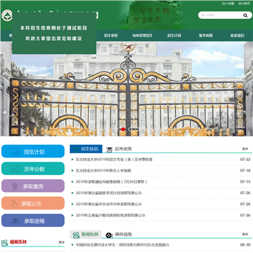Open the 特殊类型招生 navigation menu item
The image size is (253, 253).
(142, 36)
